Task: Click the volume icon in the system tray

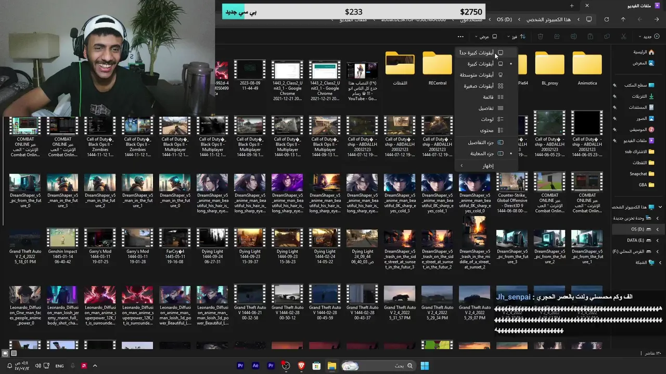Action: pos(38,366)
